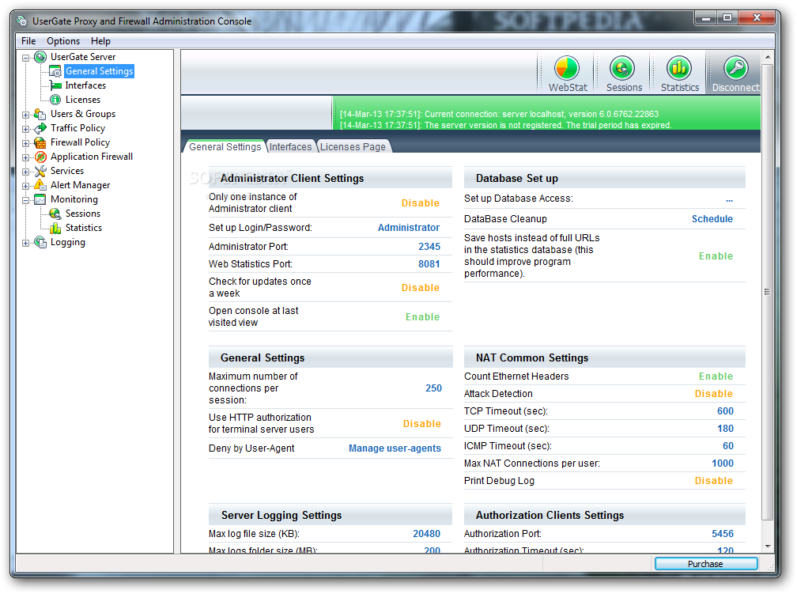
Task: Edit Max NAT Connections value 1000
Action: click(x=723, y=463)
